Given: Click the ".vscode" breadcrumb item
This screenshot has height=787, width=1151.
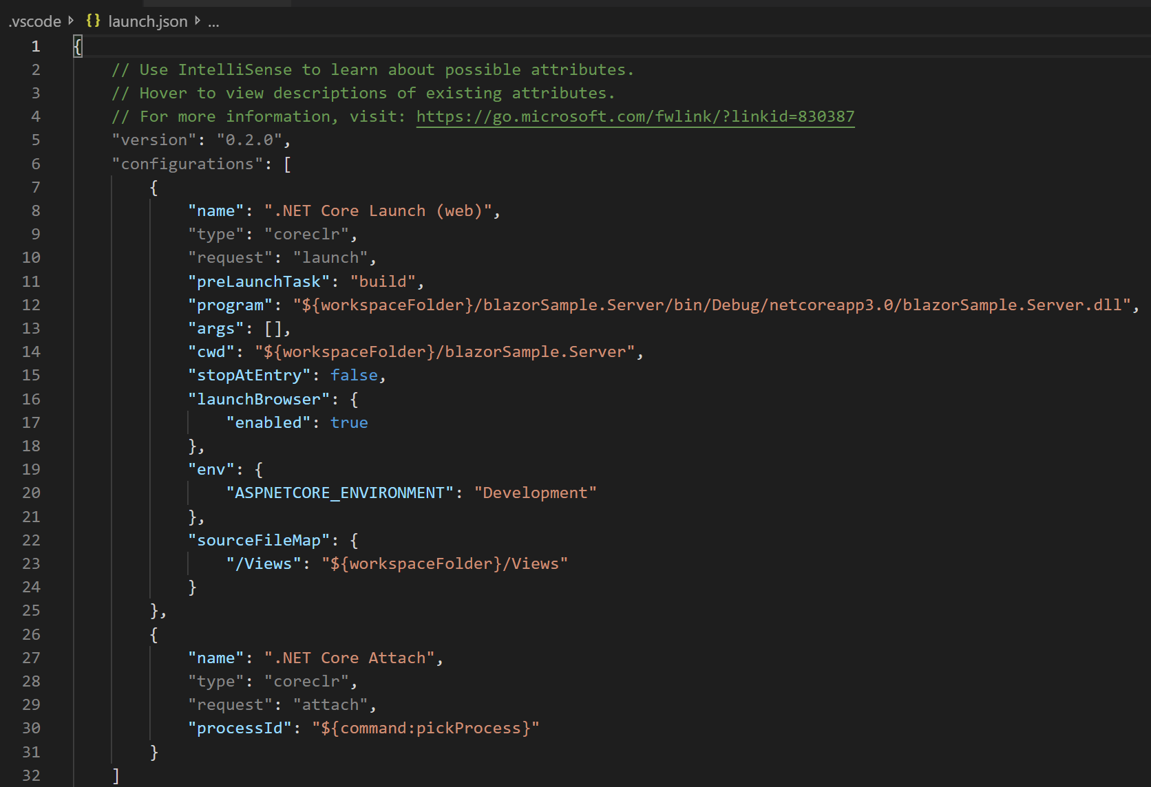Looking at the screenshot, I should (34, 21).
